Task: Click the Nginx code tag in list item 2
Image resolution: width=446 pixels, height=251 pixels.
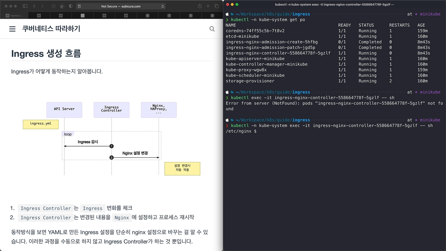Action: 122,218
